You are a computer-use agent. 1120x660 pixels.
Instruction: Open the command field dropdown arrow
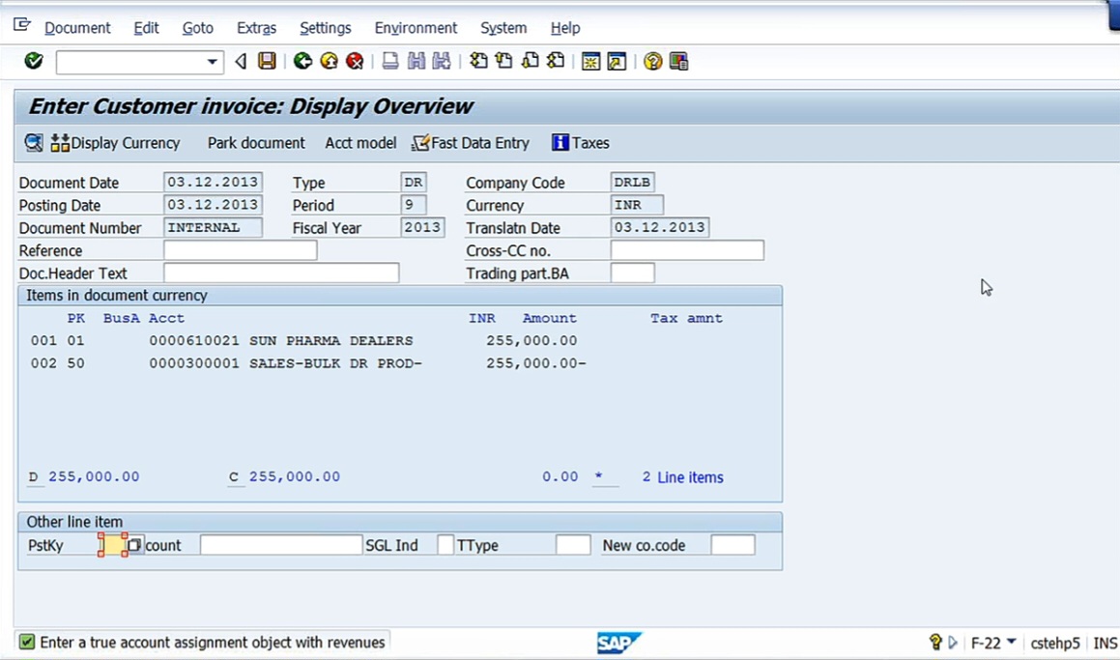[x=213, y=62]
